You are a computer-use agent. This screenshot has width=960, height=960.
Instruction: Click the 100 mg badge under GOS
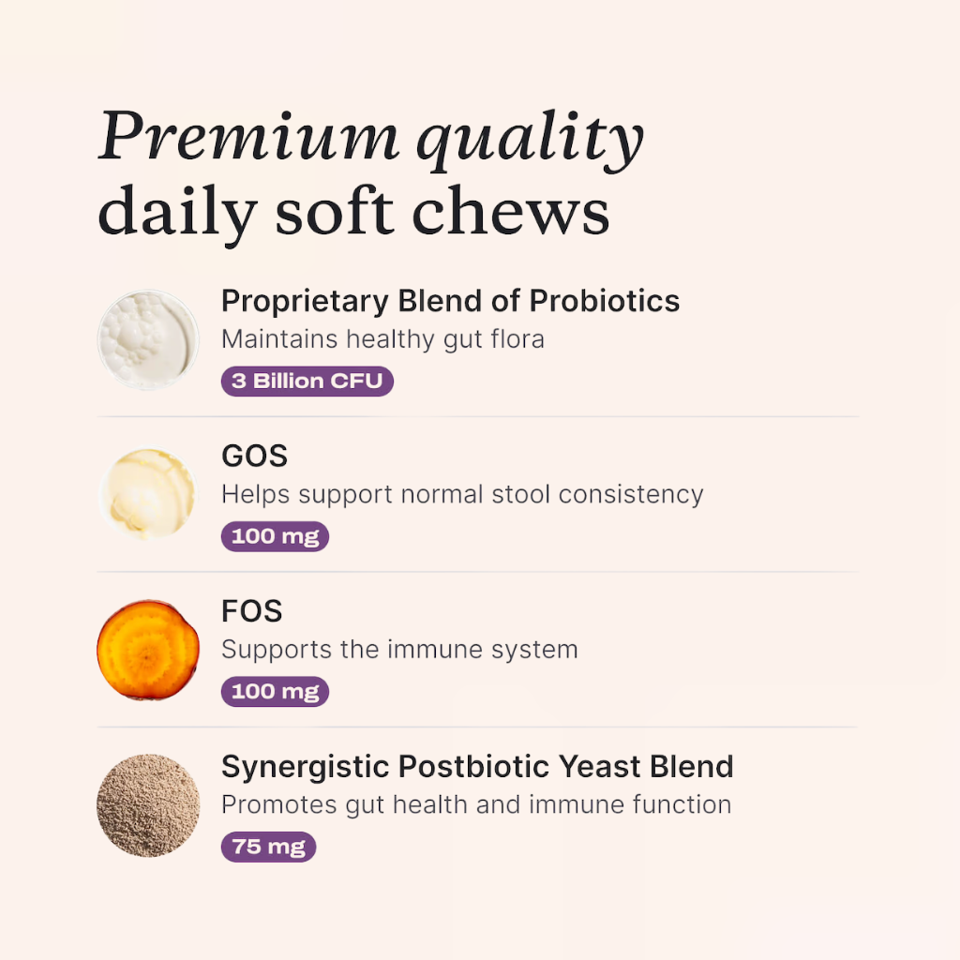[x=275, y=536]
